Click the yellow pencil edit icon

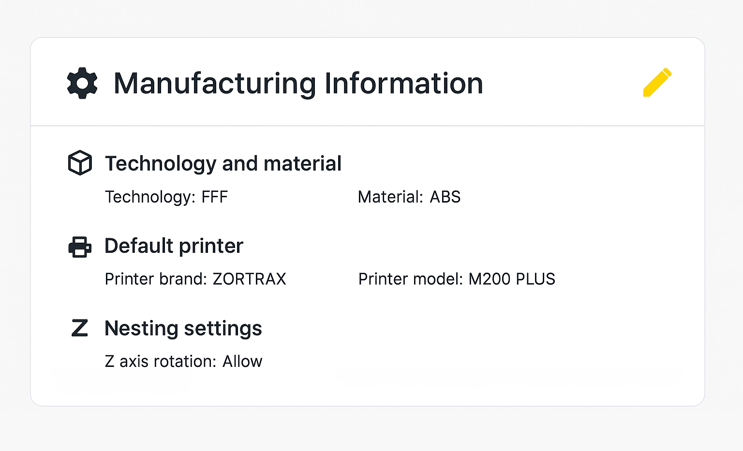tap(657, 82)
